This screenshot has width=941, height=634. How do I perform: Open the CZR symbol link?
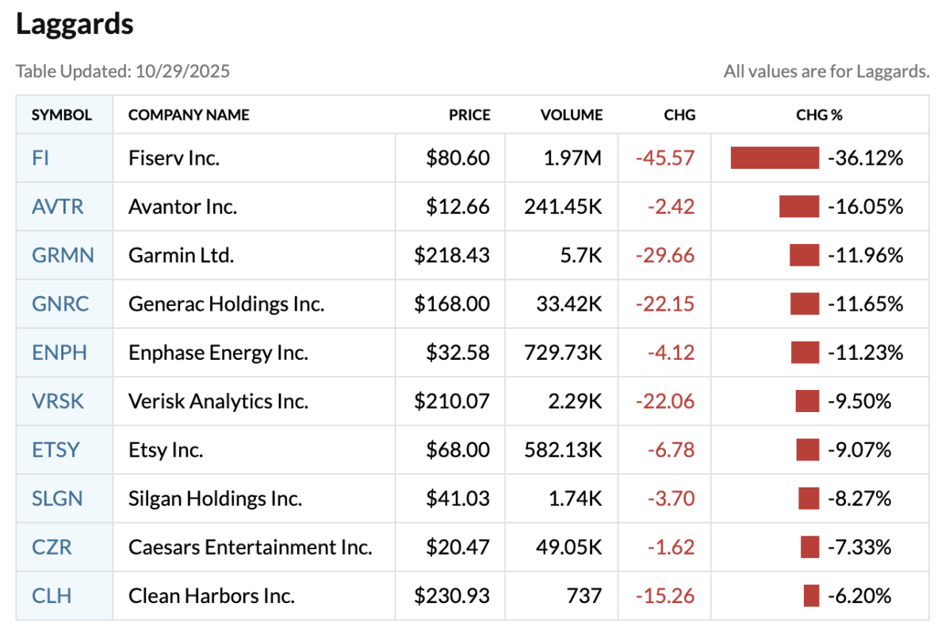(x=52, y=547)
